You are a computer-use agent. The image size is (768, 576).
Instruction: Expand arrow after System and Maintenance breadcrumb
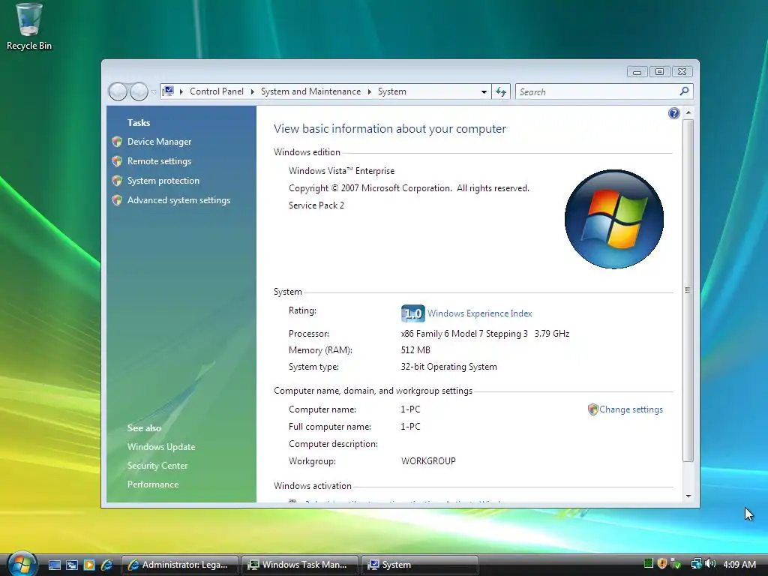[369, 91]
